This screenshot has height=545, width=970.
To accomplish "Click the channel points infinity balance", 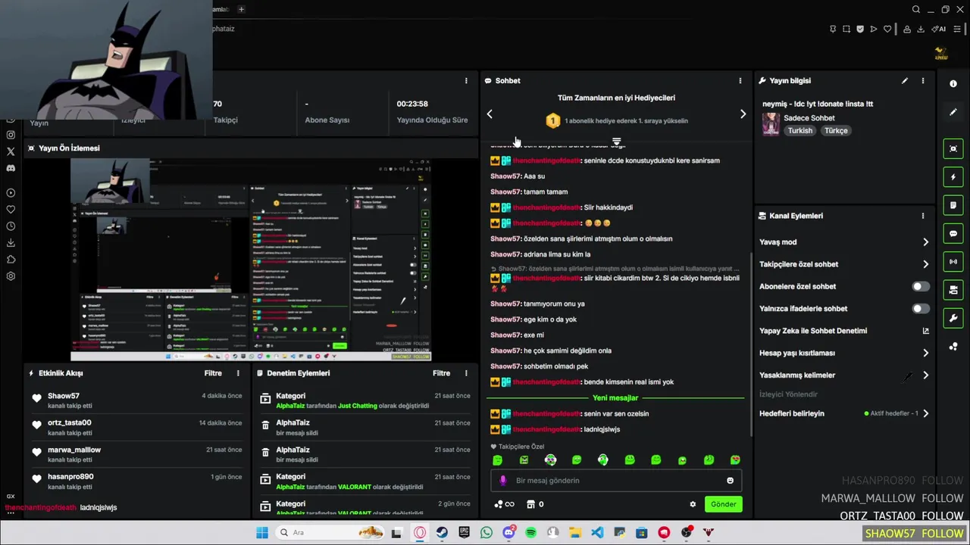I will click(x=504, y=504).
